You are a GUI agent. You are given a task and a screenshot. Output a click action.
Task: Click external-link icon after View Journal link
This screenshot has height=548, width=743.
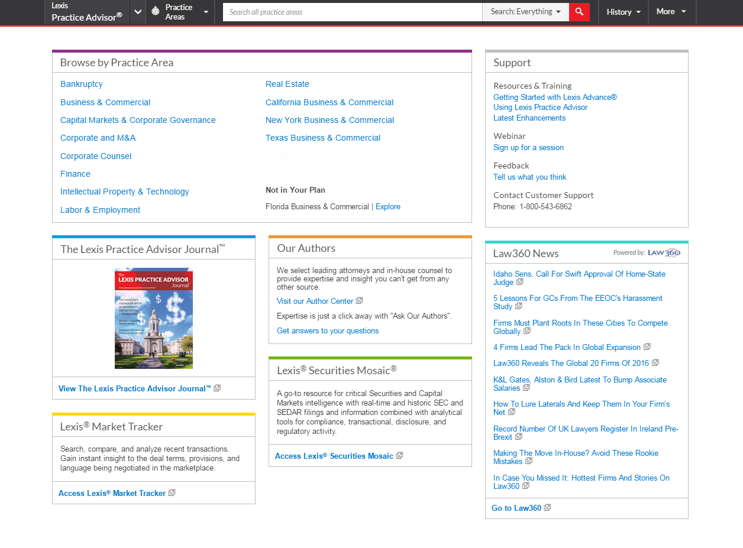[x=217, y=388]
